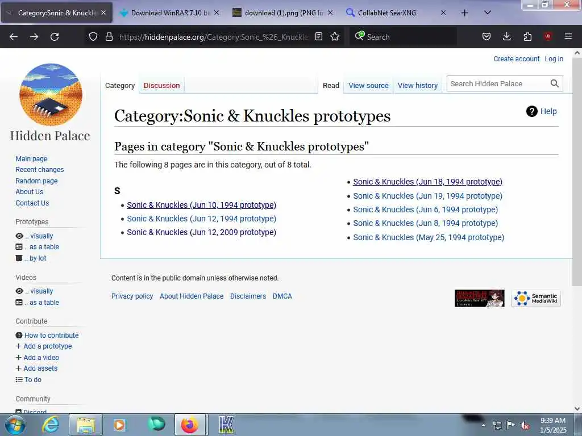Screen dimensions: 582x436
Task: Click the Firefox taskbar icon
Action: click(190, 425)
